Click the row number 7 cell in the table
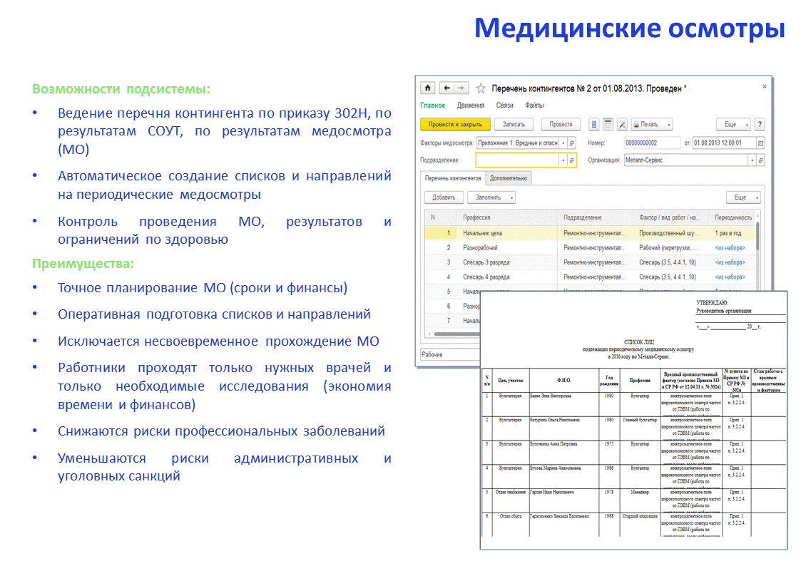 click(x=440, y=321)
